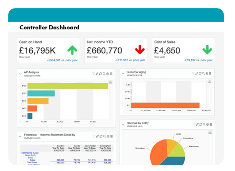Collapse the Revenue by Entity panel
The image size is (235, 171).
click(123, 124)
